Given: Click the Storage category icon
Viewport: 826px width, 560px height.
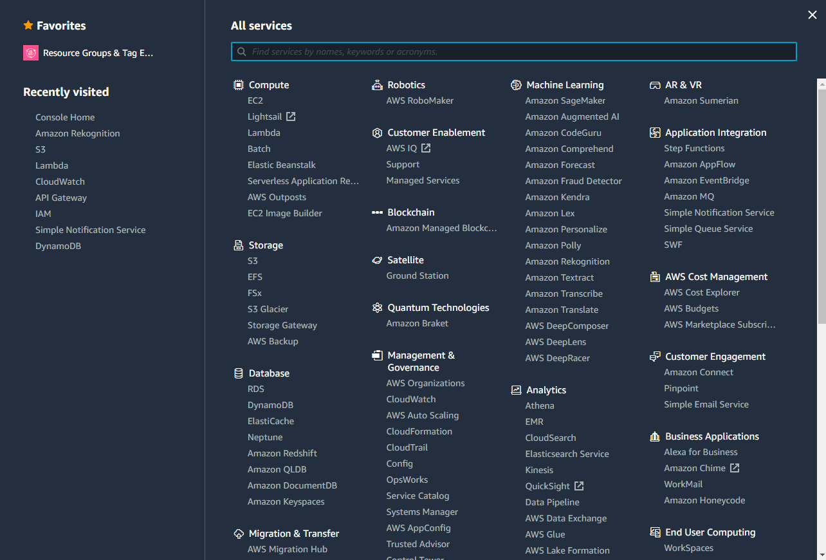Looking at the screenshot, I should pos(238,245).
